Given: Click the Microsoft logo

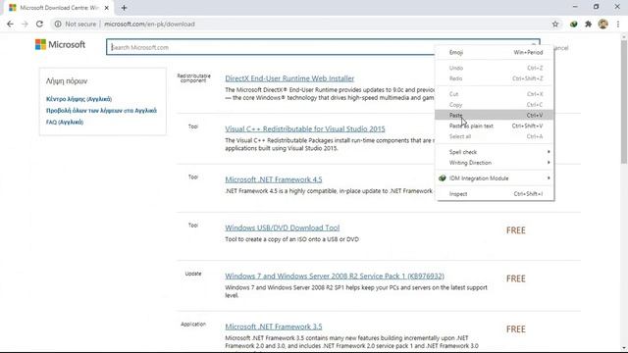Looking at the screenshot, I should point(60,44).
